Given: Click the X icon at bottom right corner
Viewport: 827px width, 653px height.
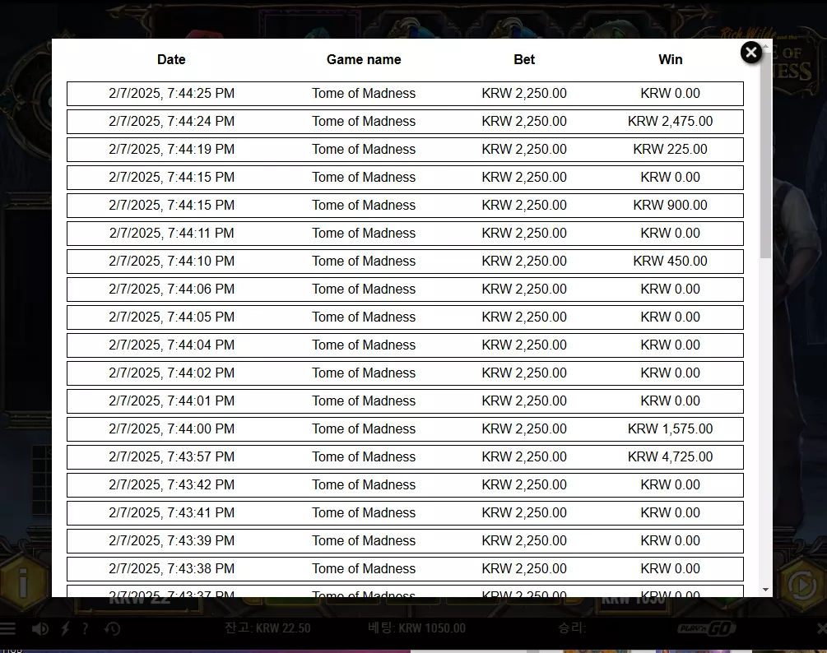Looking at the screenshot, I should [821, 628].
